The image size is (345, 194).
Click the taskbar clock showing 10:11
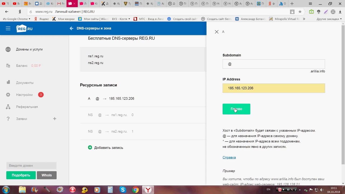334,190
